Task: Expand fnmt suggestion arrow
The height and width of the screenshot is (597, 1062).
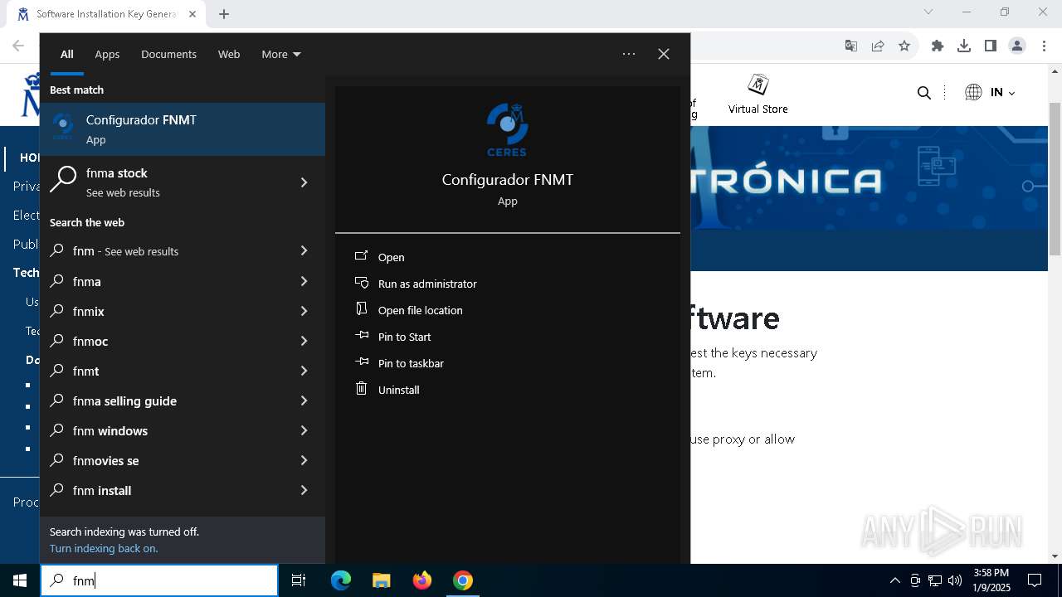Action: pyautogui.click(x=304, y=371)
